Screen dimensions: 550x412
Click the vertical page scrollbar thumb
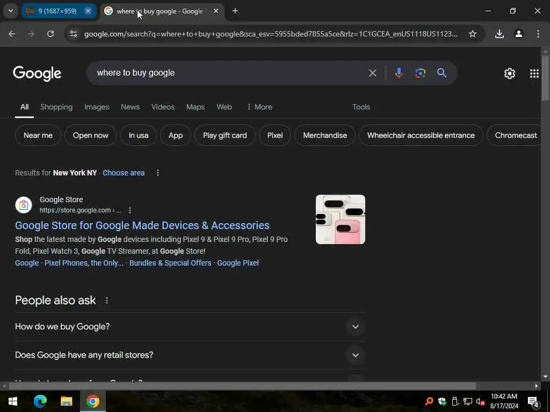coord(545,77)
